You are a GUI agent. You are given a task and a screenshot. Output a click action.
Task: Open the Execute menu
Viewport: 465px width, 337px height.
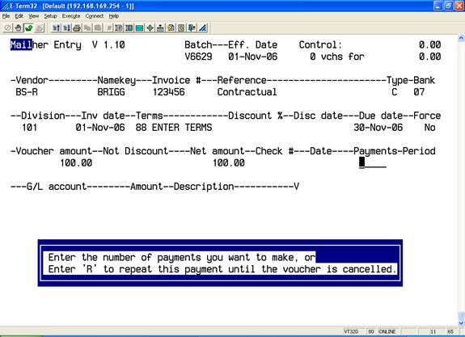[x=71, y=16]
